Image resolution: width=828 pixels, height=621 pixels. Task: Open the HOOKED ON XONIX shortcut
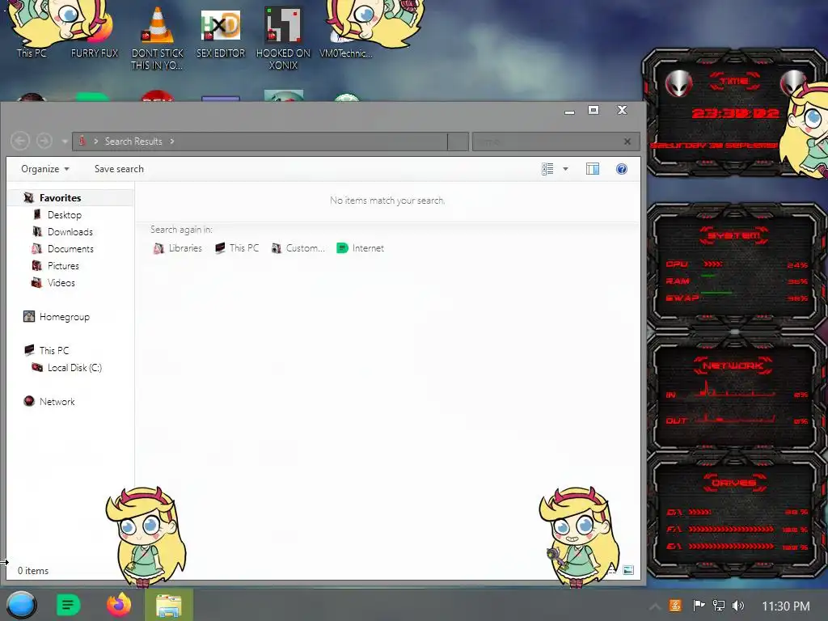pos(283,37)
